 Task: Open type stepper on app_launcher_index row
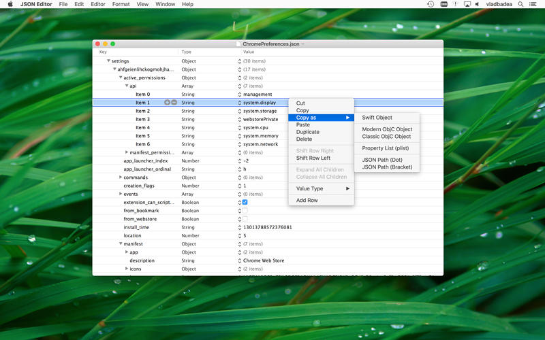tap(240, 161)
